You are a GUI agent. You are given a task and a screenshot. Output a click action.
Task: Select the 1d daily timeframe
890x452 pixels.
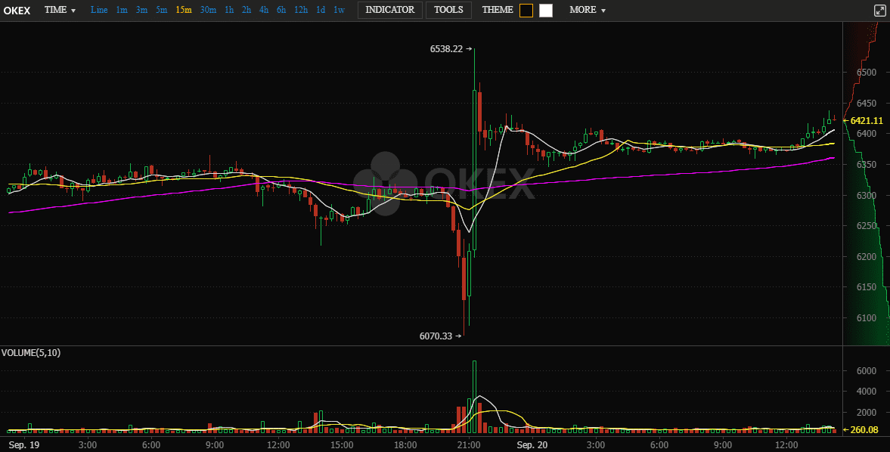pyautogui.click(x=321, y=10)
